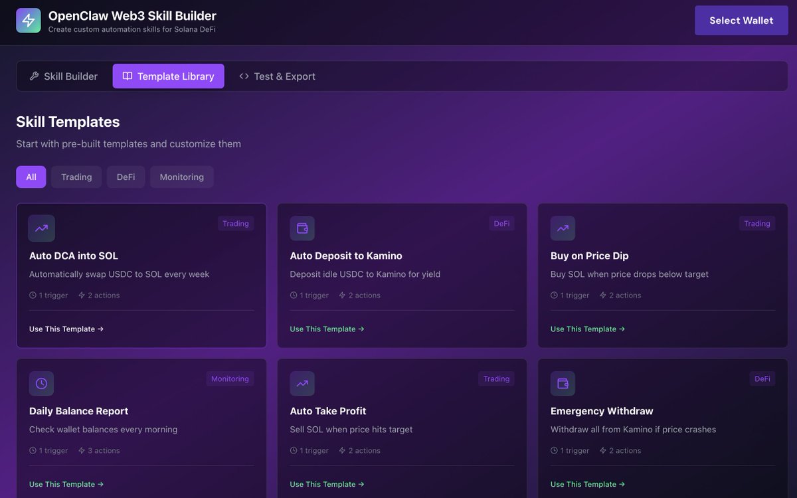Click the Trading tag on Auto Take Profit
The height and width of the screenshot is (498, 797).
(x=496, y=379)
